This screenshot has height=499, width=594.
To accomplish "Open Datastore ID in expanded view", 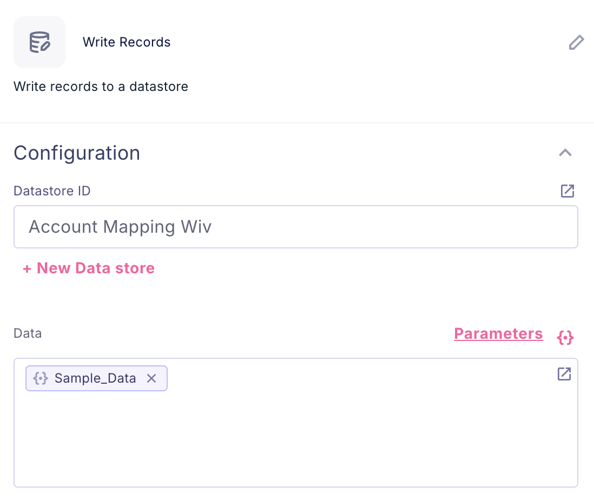I will tap(567, 191).
